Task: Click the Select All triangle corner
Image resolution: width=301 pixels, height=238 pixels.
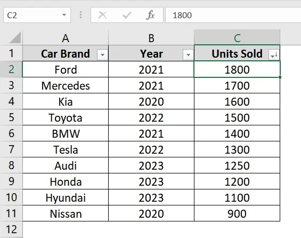Action: [x=15, y=38]
